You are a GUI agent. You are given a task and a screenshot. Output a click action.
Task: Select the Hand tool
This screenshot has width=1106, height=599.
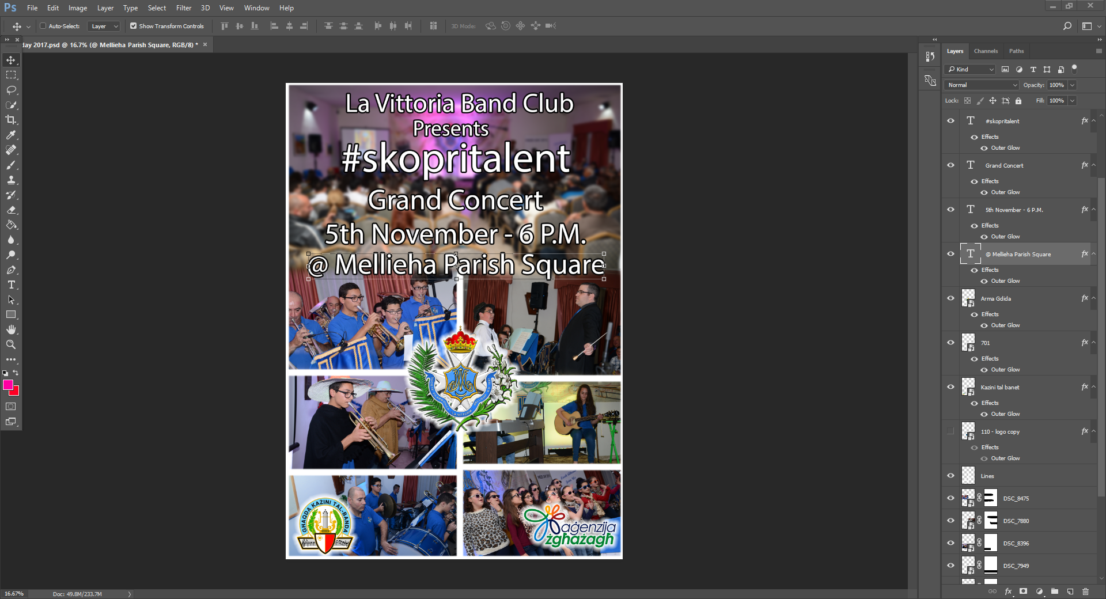point(11,330)
